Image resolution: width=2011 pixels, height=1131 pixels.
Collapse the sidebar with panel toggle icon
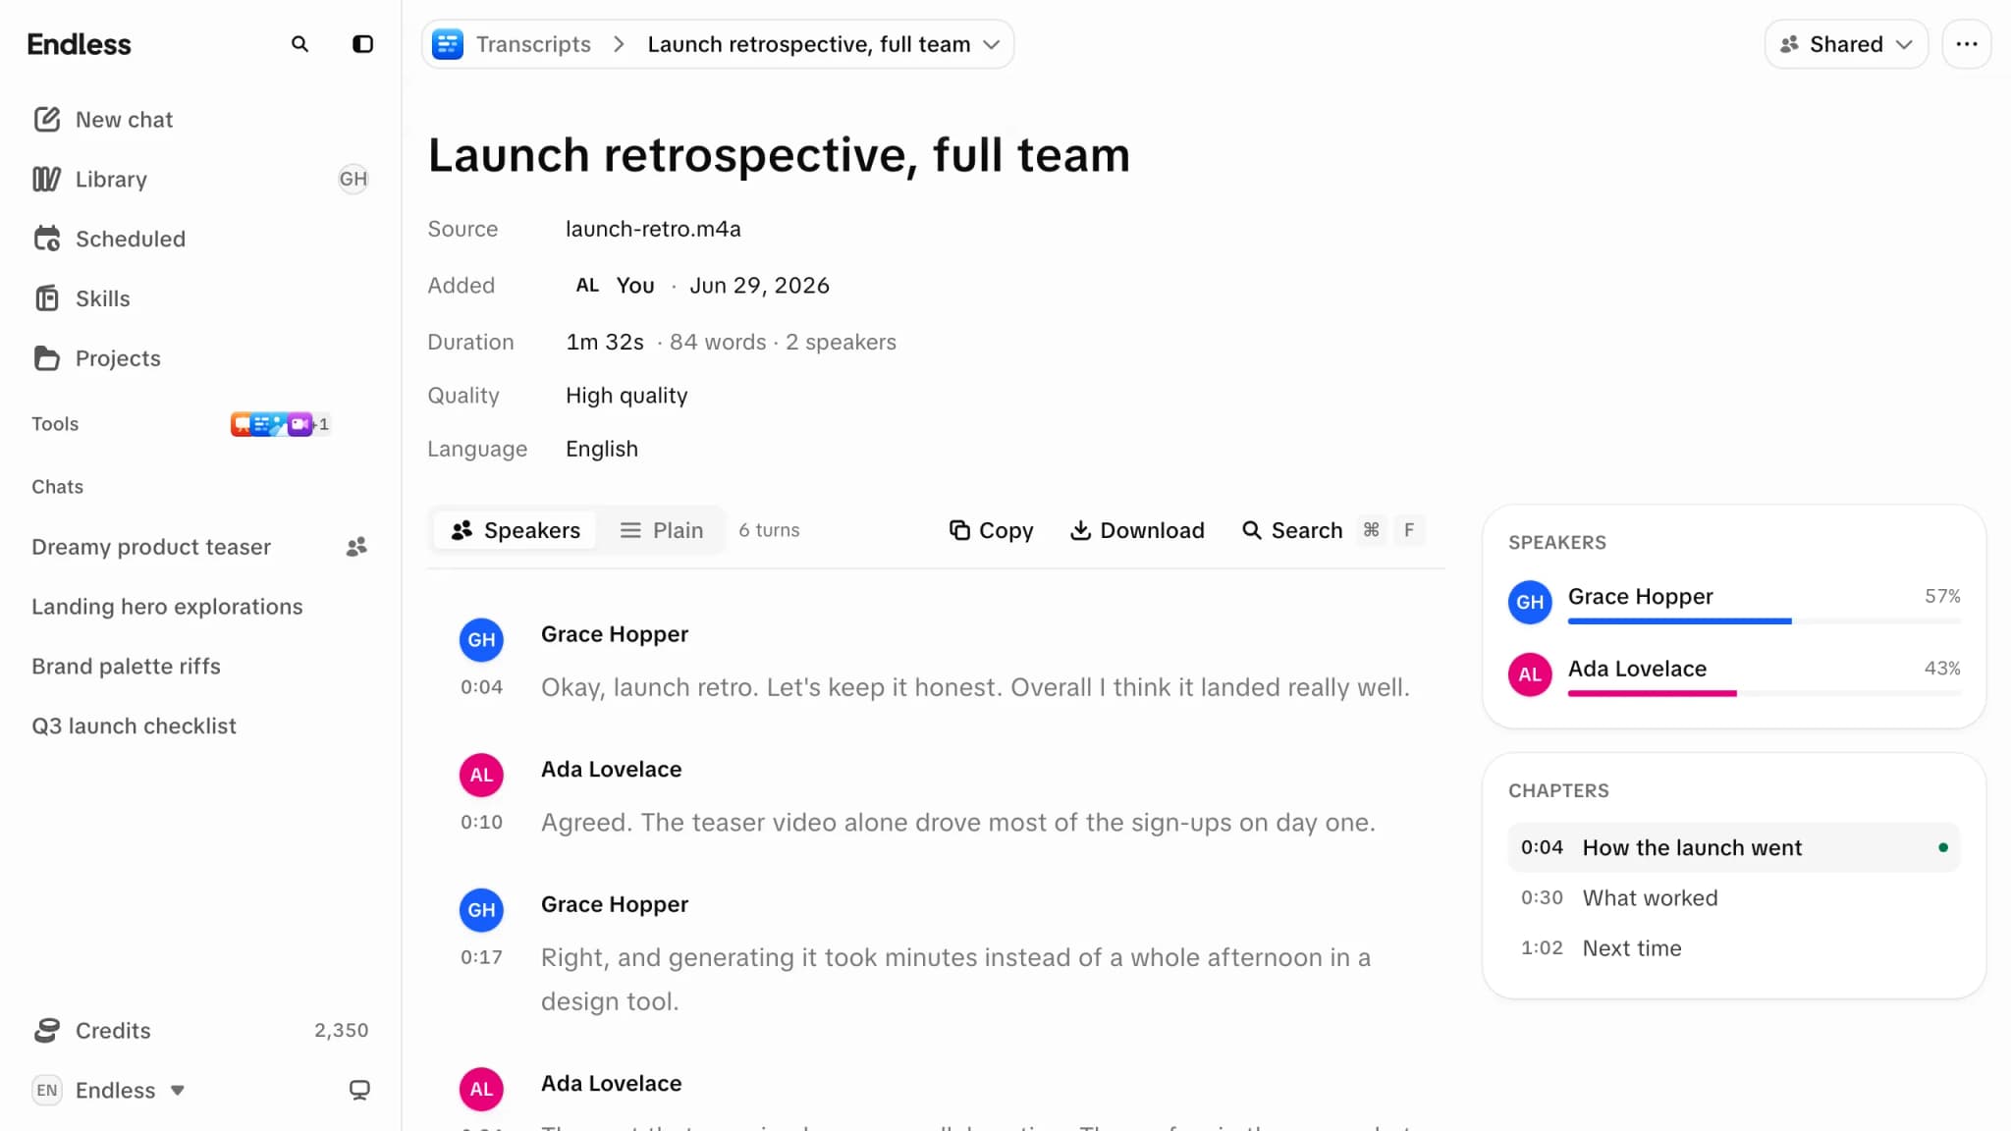pyautogui.click(x=362, y=44)
